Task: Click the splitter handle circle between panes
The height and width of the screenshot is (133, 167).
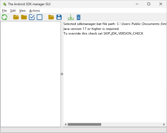Action: 62,74
